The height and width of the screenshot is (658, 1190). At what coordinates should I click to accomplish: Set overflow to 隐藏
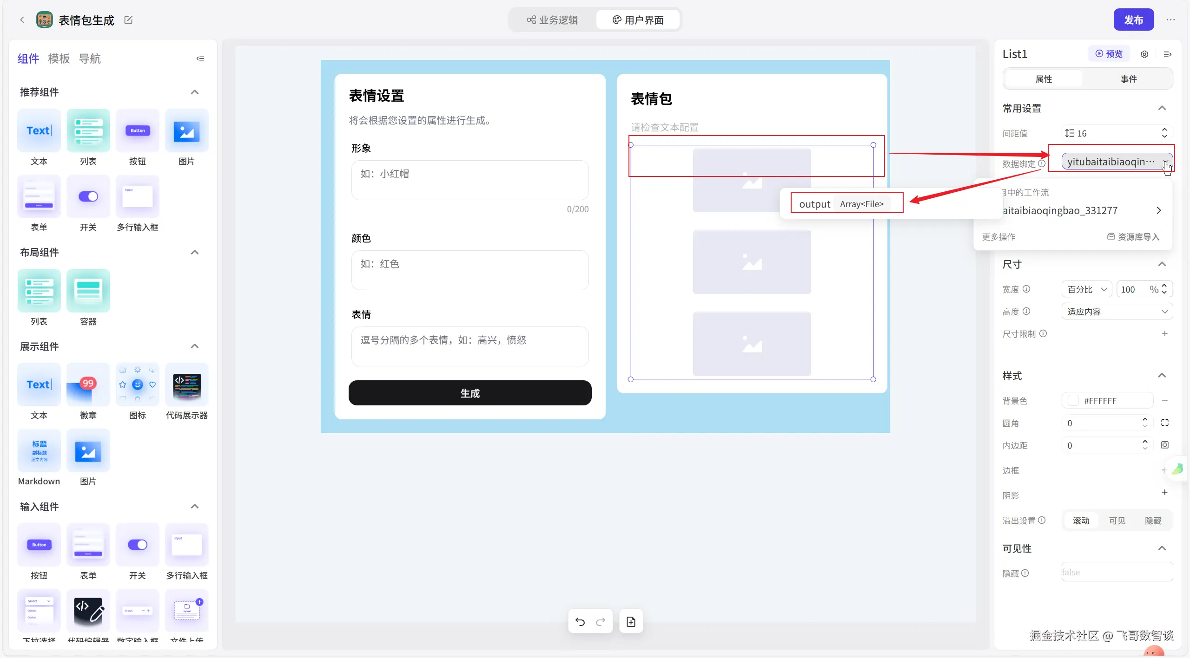coord(1153,521)
